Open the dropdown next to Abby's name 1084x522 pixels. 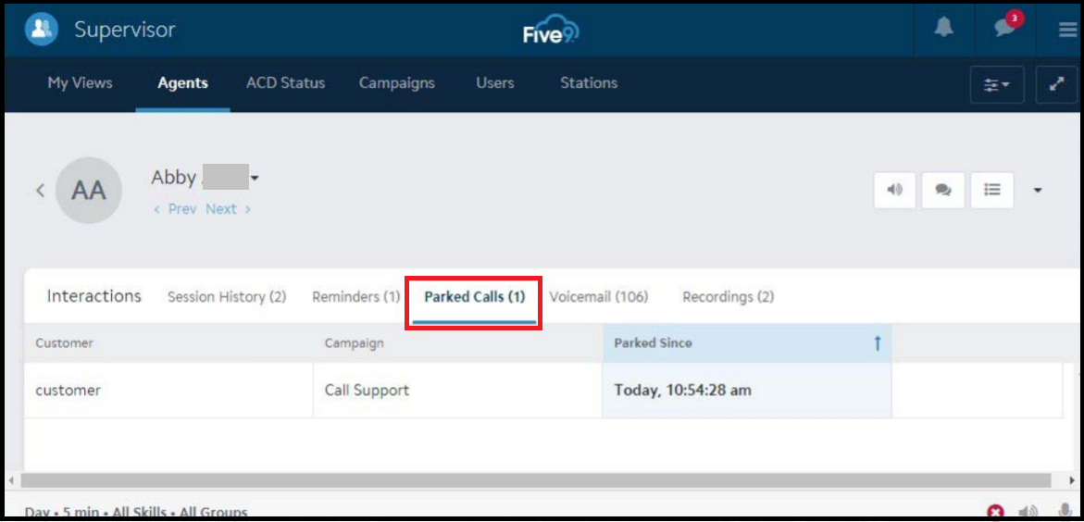click(255, 179)
